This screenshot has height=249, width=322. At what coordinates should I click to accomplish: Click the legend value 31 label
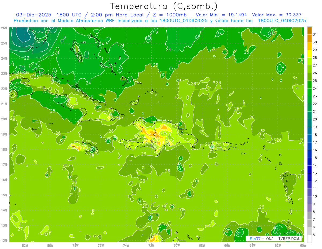click(315, 34)
